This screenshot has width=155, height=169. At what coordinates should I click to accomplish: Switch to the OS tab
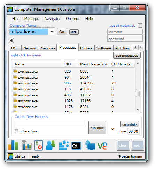coord(15,48)
